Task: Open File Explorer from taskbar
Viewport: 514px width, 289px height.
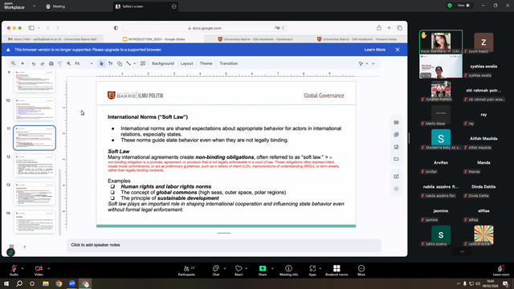Action: pos(46,283)
